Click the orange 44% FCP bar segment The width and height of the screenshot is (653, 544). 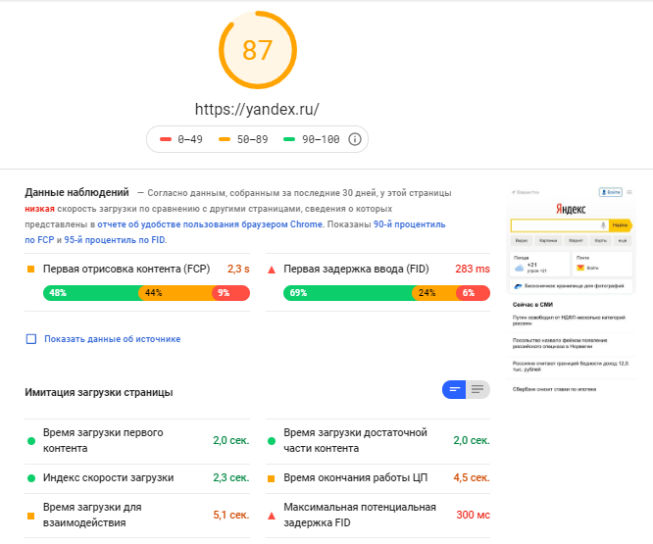[x=176, y=293]
